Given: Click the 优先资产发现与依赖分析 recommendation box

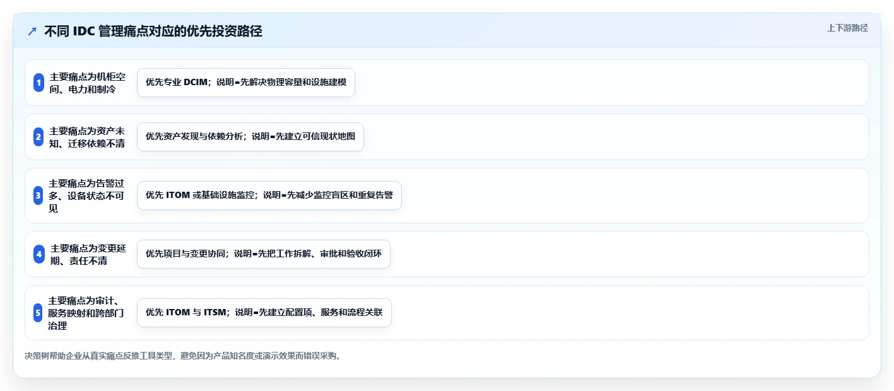Looking at the screenshot, I should point(250,137).
